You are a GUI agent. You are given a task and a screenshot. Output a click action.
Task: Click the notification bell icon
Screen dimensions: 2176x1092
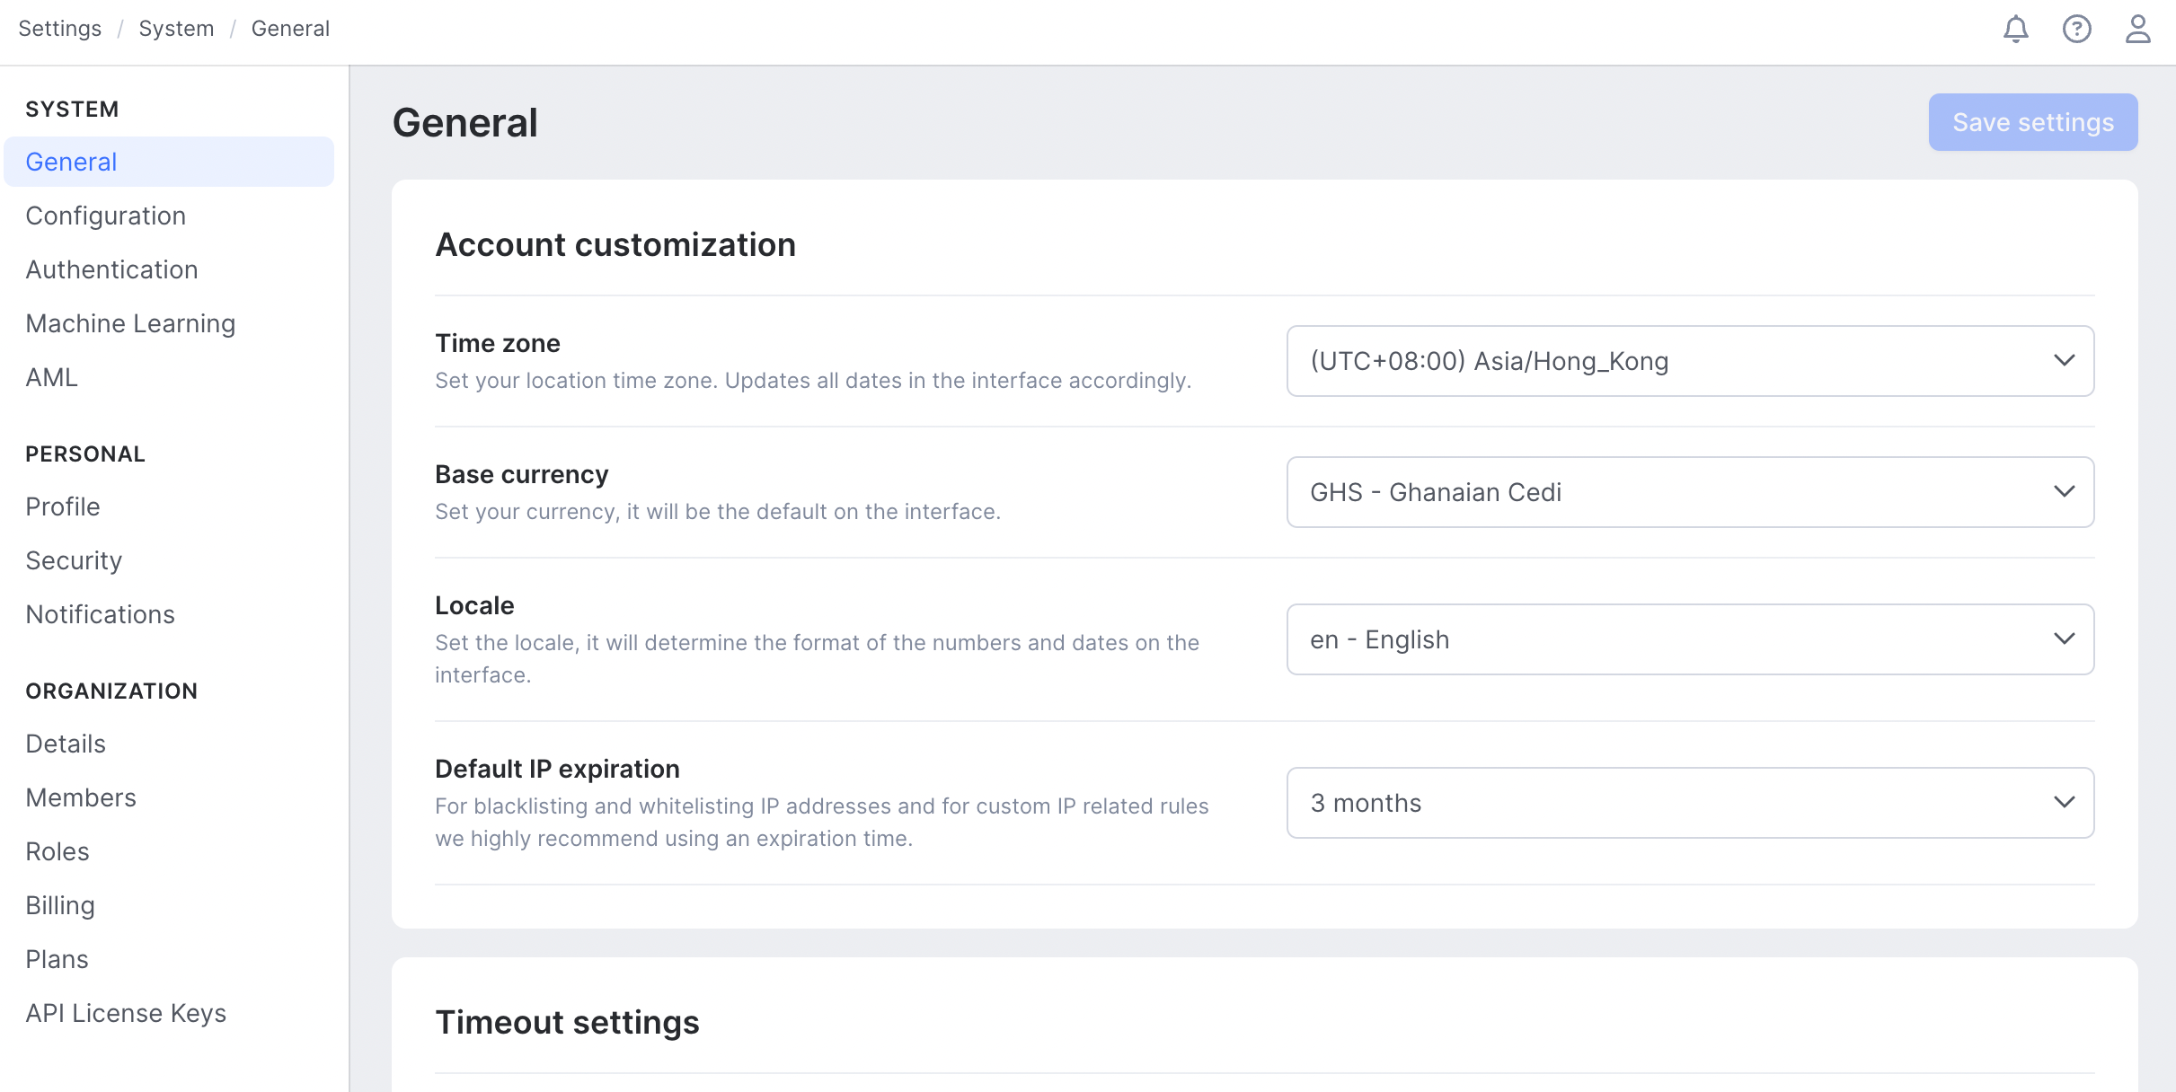pyautogui.click(x=2017, y=28)
